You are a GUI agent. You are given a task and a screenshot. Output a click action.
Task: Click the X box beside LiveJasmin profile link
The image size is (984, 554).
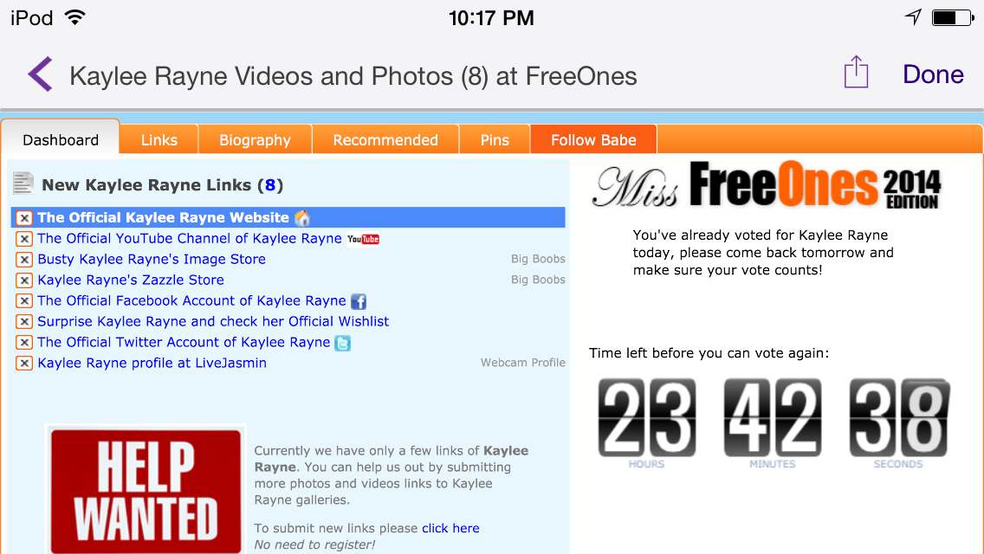24,364
